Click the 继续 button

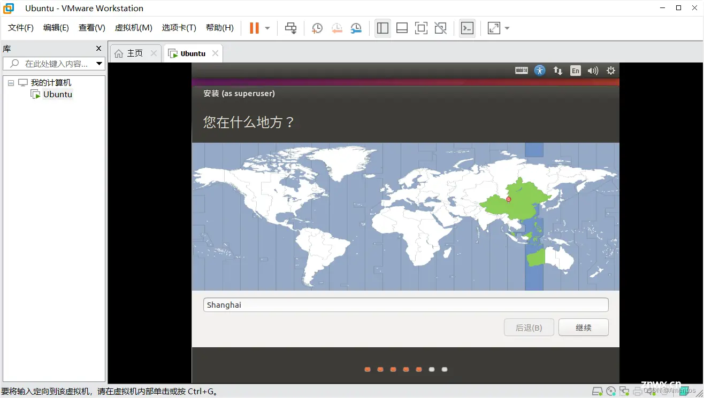click(x=583, y=327)
